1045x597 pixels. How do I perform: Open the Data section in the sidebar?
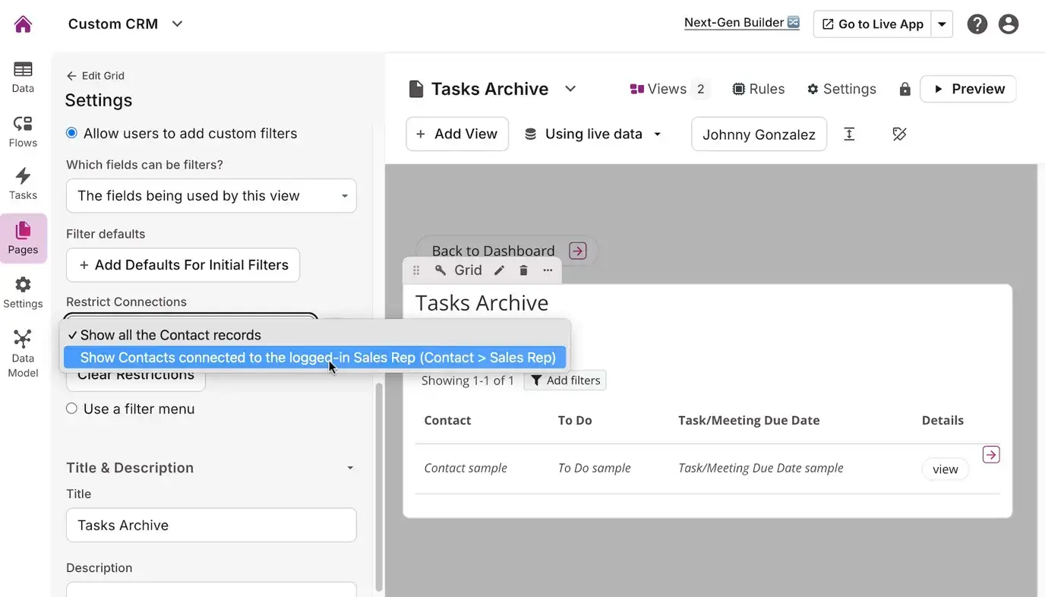(23, 76)
